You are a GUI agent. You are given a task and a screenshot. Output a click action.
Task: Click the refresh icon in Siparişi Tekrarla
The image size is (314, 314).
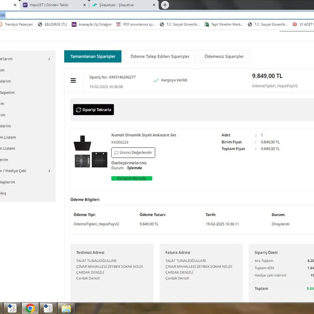tap(78, 110)
